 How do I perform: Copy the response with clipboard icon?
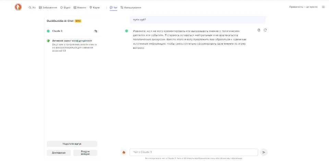259,30
